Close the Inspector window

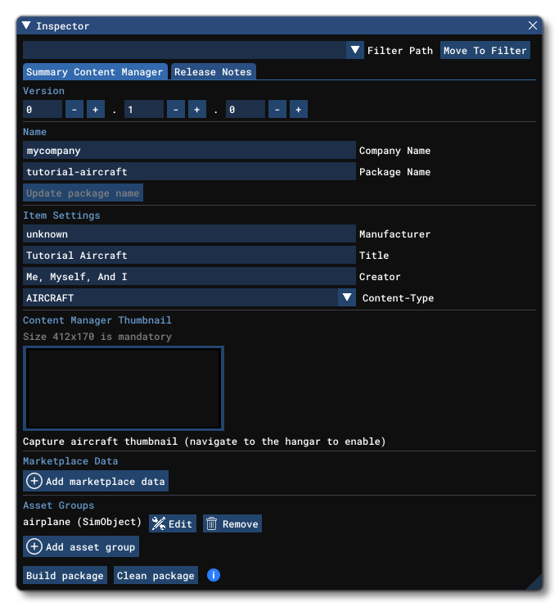click(532, 25)
